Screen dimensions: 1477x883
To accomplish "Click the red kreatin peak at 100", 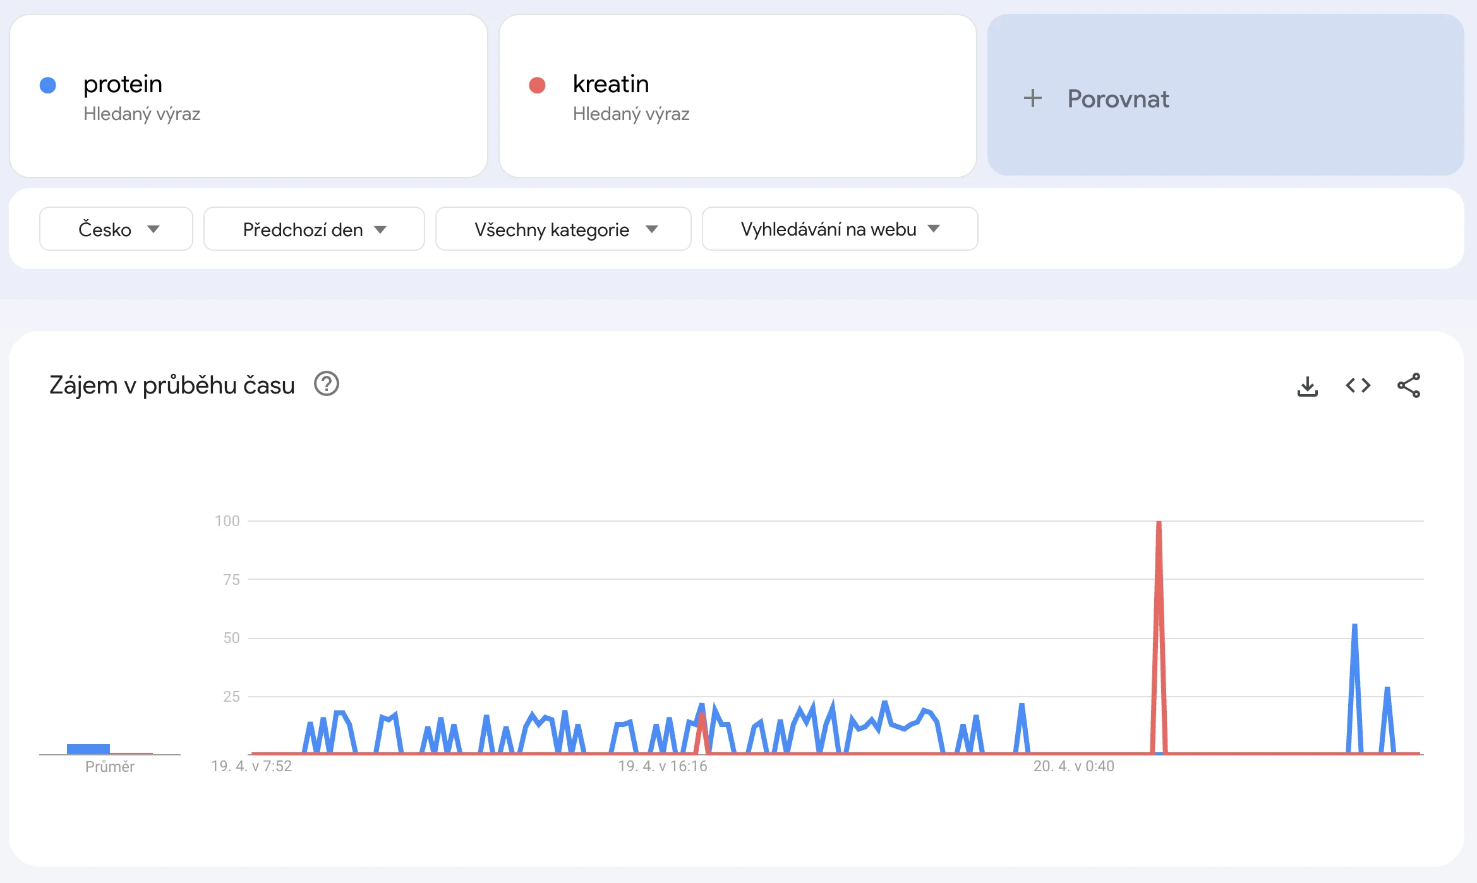I will [1159, 523].
